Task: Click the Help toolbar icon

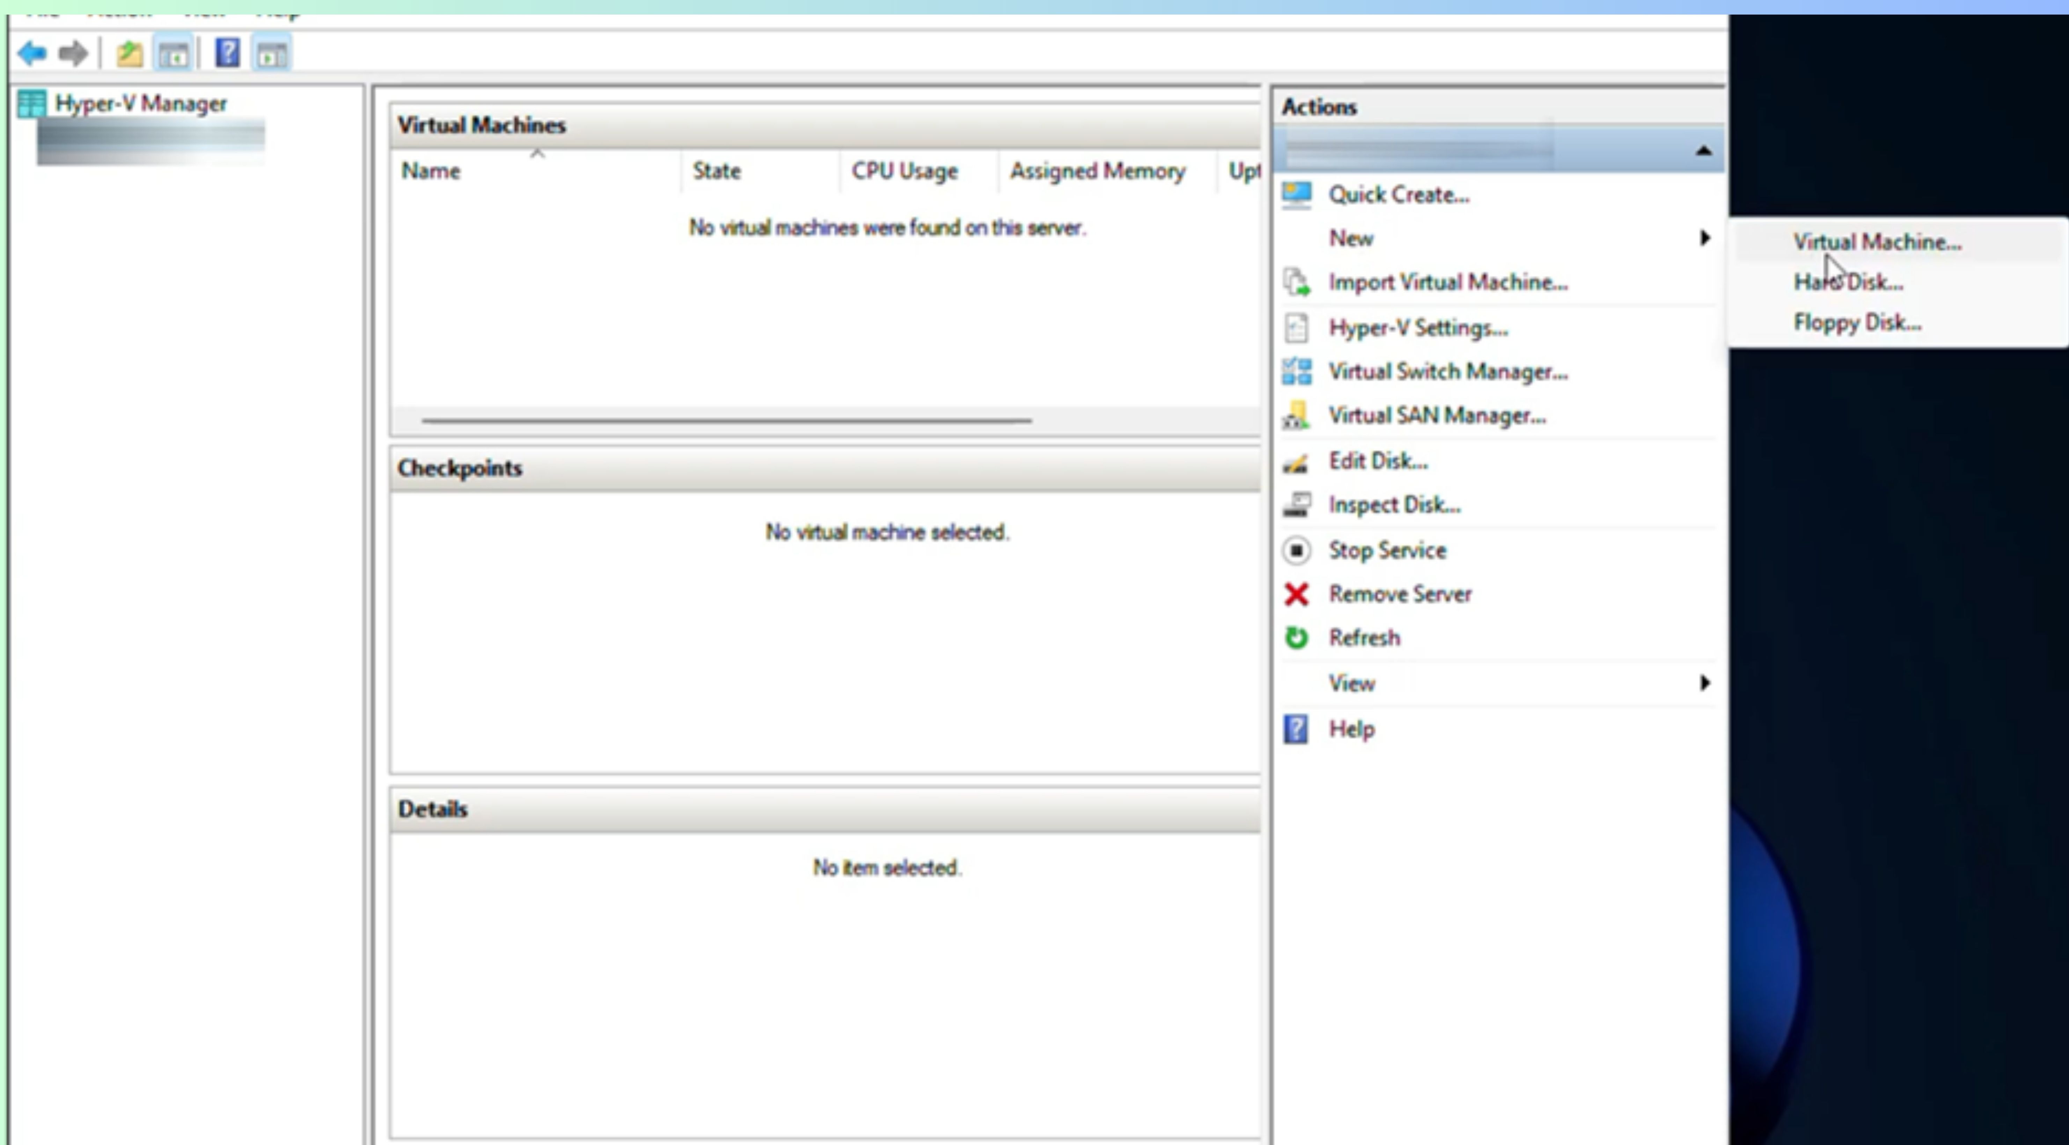Action: pyautogui.click(x=227, y=54)
